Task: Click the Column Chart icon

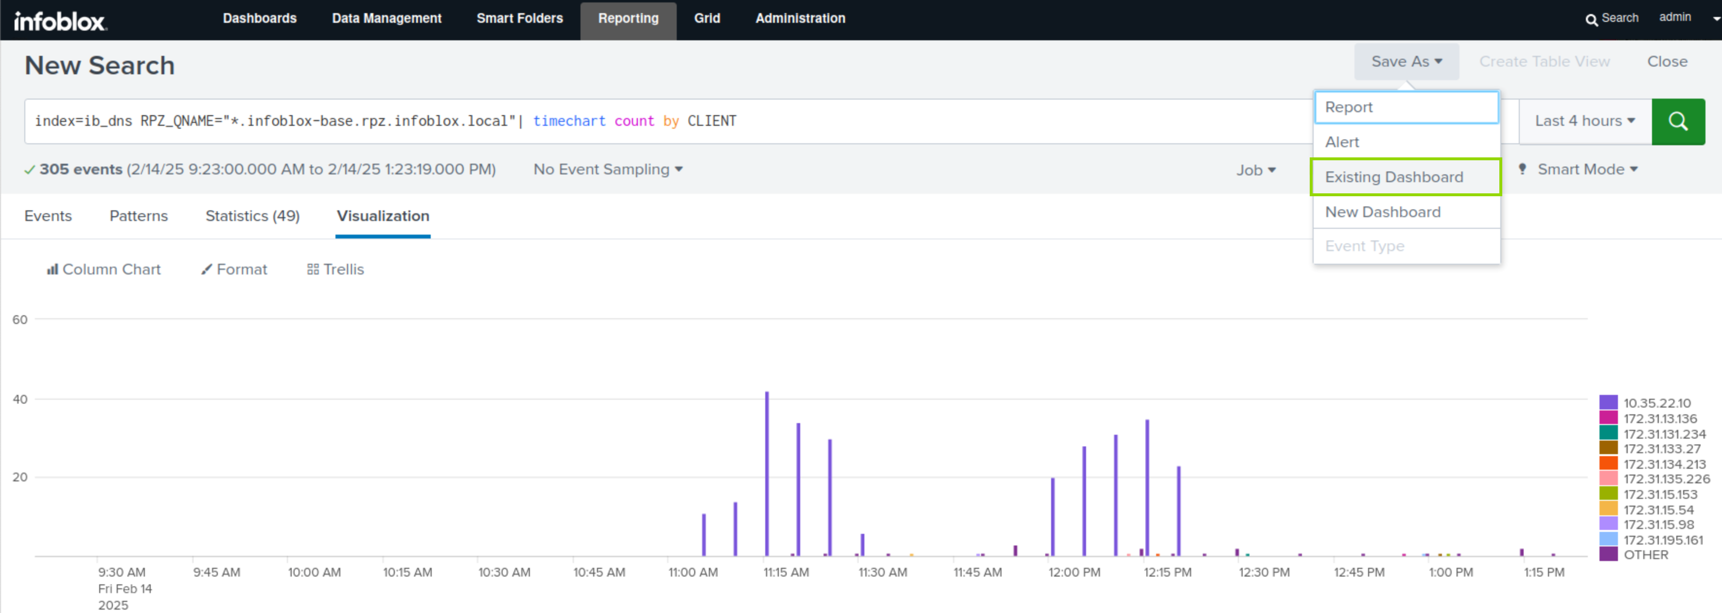Action: pyautogui.click(x=52, y=270)
